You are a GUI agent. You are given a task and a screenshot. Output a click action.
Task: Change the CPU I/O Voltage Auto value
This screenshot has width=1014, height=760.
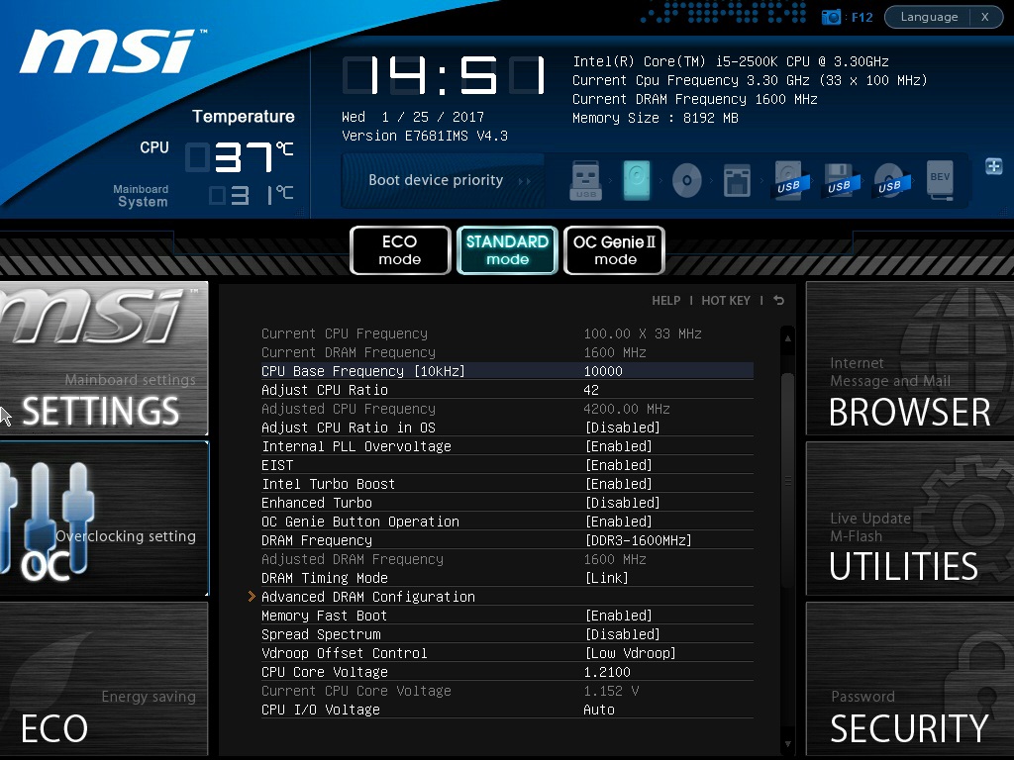point(599,710)
